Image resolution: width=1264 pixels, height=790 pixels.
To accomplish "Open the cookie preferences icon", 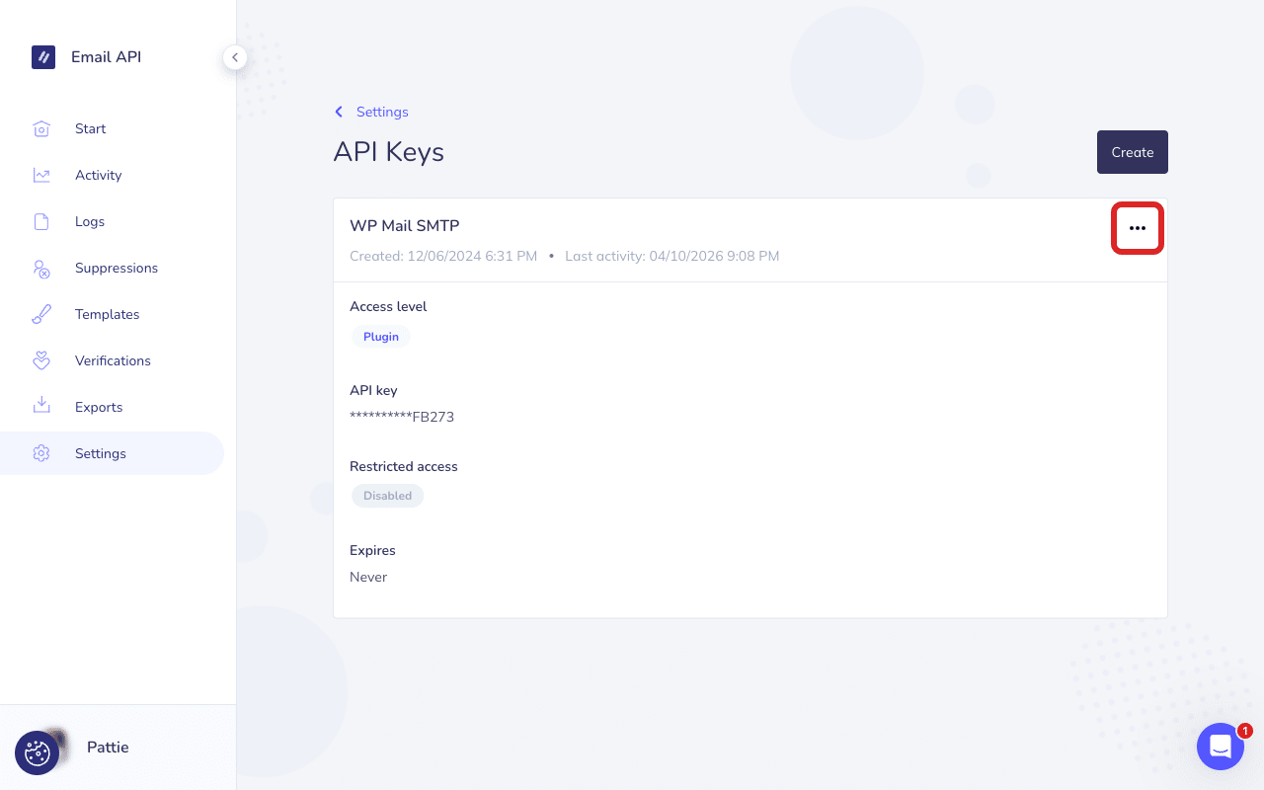I will [38, 753].
